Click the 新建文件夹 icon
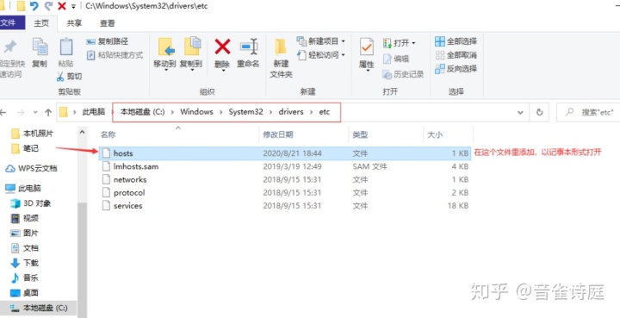The width and height of the screenshot is (620, 318). point(281,47)
